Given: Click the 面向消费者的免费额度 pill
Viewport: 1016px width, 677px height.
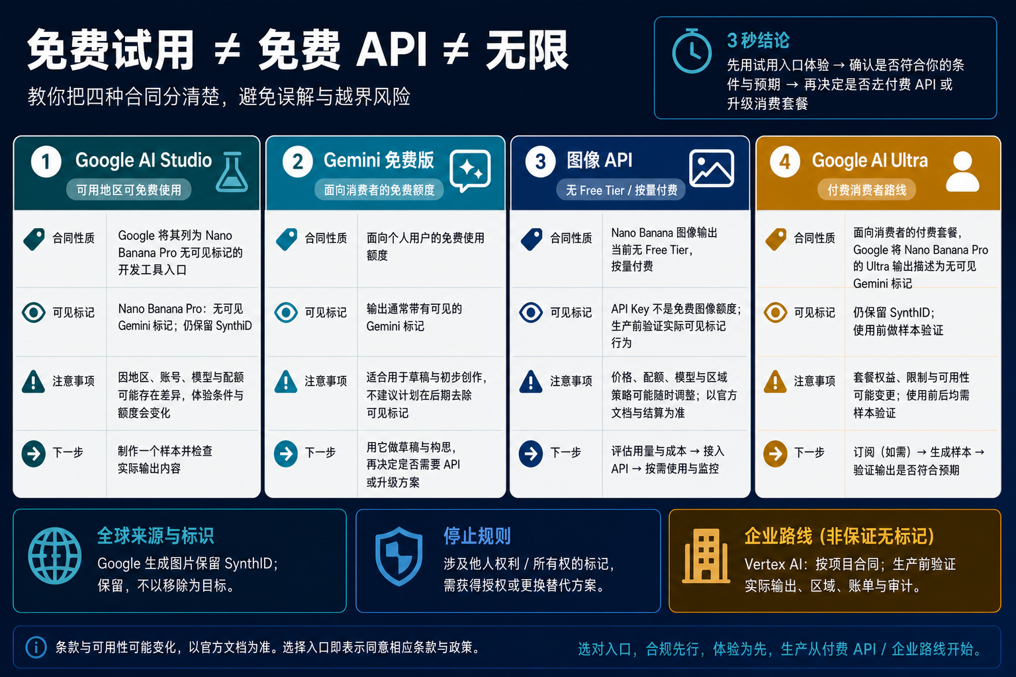Looking at the screenshot, I should pos(379,190).
